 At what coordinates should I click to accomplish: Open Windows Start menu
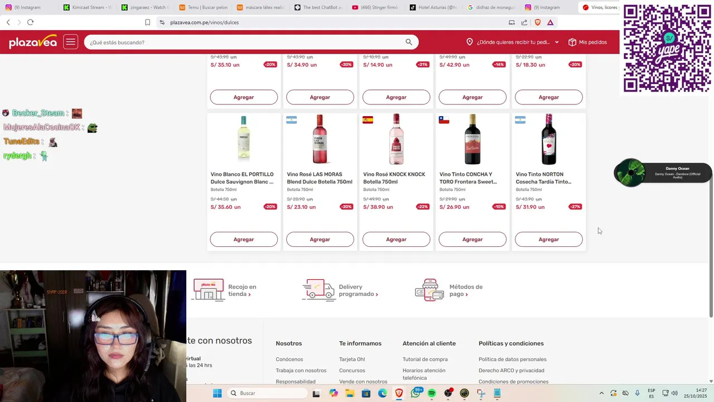click(x=217, y=393)
